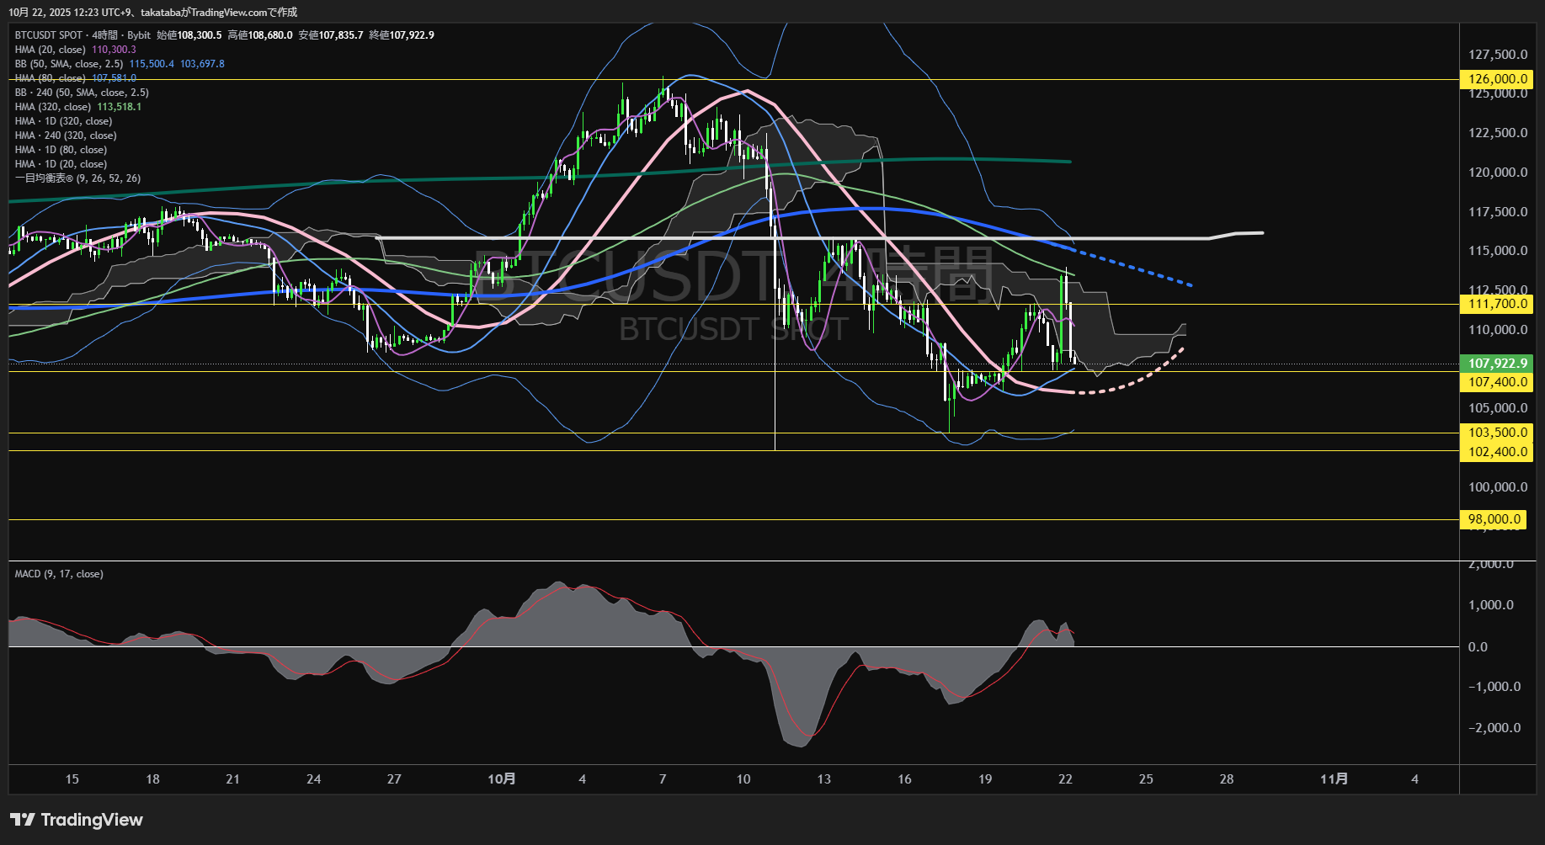
Task: Select the green current price 107,922.9 label
Action: [x=1496, y=364]
